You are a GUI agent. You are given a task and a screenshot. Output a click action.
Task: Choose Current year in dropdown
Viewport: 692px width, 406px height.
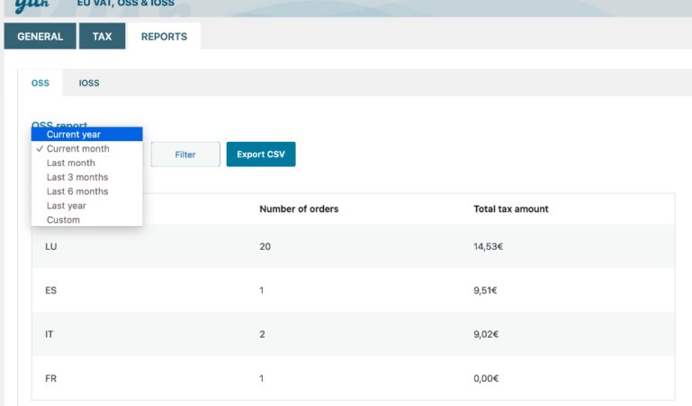[x=87, y=135]
